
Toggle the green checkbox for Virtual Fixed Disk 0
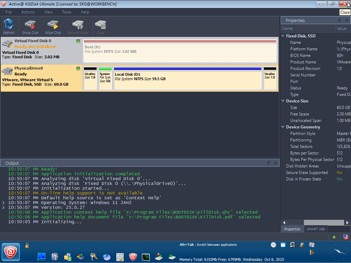pos(78,41)
